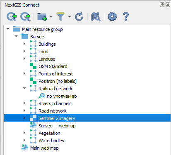Viewport: 171px width, 155px height.
Task: Select the Vegetation tree item
Action: tap(49, 133)
